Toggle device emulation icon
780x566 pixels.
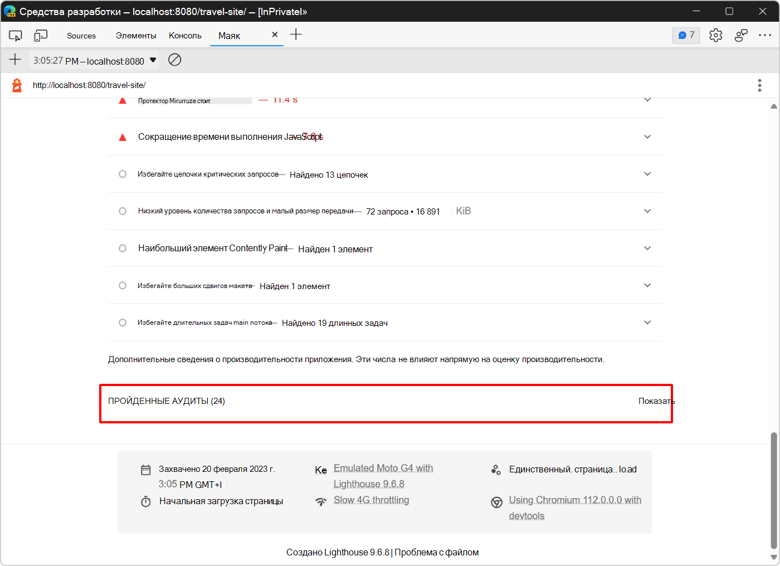[x=41, y=36]
